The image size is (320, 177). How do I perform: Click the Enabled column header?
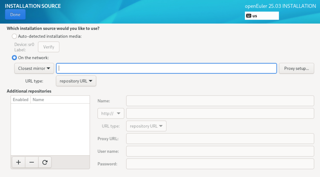(21, 100)
